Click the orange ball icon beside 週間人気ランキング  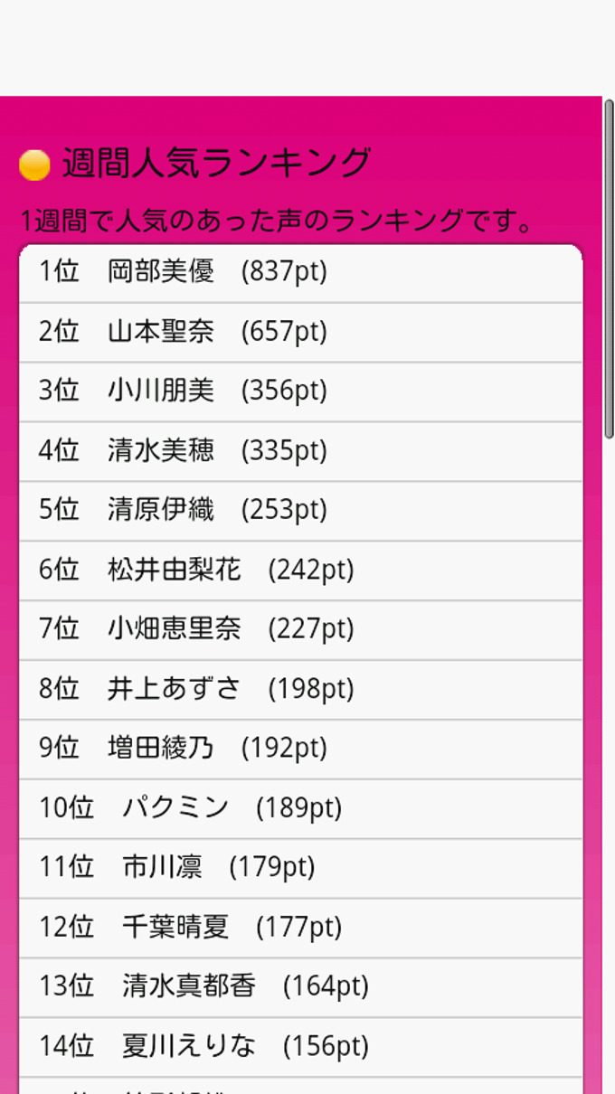pyautogui.click(x=34, y=165)
